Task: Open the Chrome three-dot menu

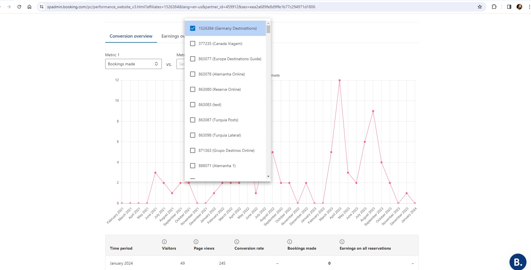Action: [529, 7]
